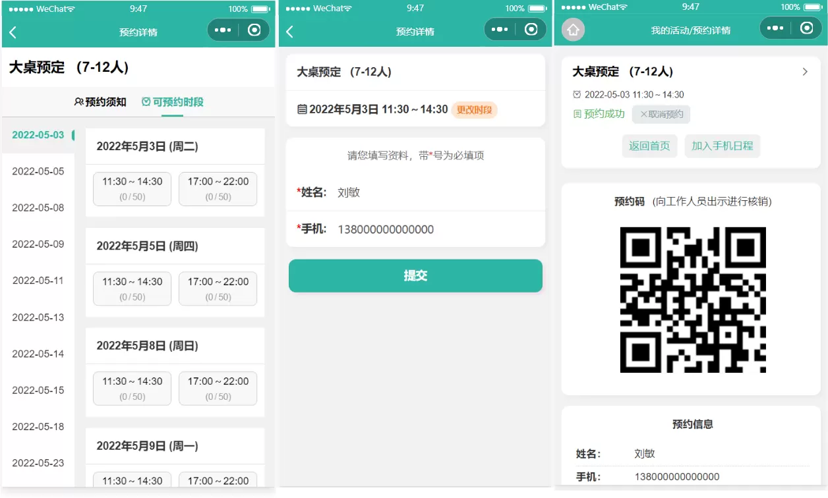Select date 2022-05-05 in sidebar
Screen dimensions: 828x498
(38, 171)
